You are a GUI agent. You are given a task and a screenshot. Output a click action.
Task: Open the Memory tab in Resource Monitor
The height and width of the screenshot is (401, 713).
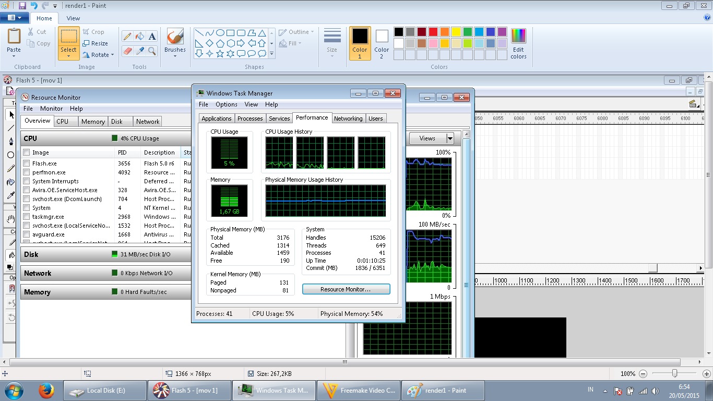[93, 122]
